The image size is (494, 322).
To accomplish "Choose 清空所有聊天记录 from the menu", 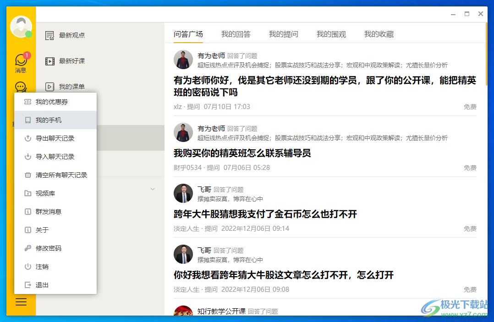I will coord(55,175).
